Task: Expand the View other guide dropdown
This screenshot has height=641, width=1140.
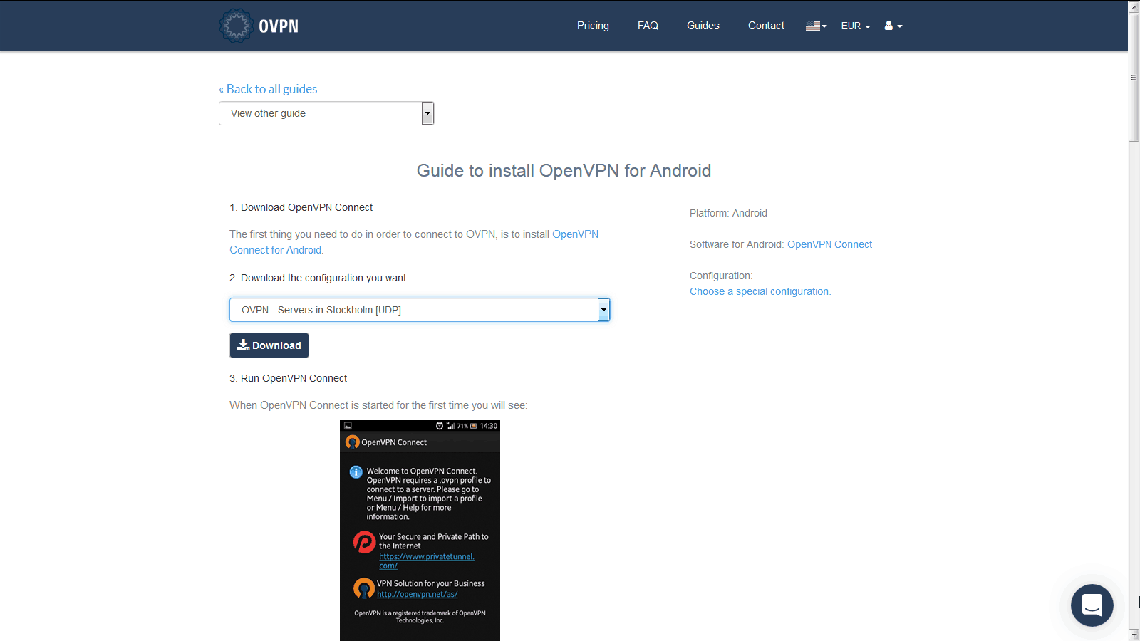Action: [x=326, y=113]
